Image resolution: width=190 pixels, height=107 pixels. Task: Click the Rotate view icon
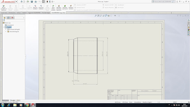[106, 16]
